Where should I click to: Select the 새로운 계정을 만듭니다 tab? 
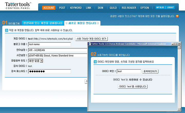click(x=82, y=23)
